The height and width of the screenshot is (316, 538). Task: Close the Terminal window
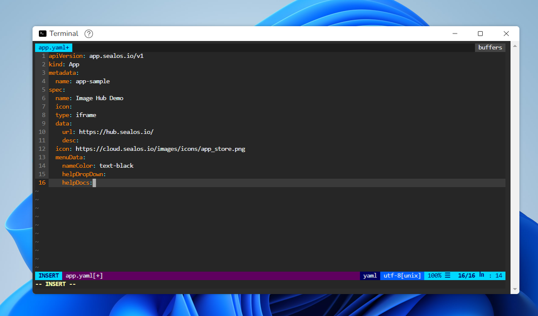506,34
